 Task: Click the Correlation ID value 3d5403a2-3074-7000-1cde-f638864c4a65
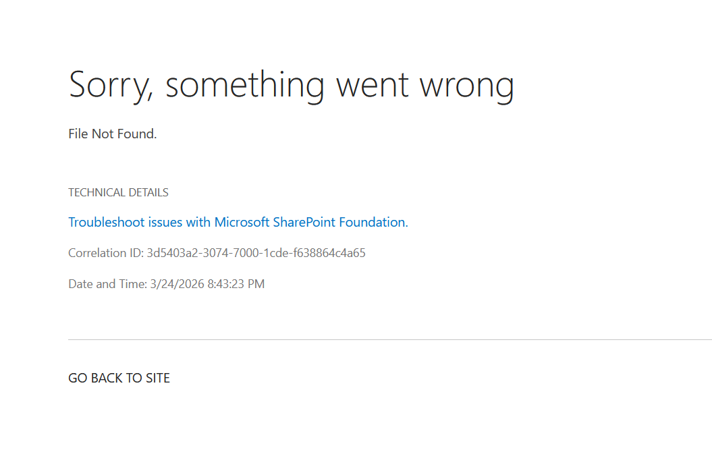pos(256,253)
